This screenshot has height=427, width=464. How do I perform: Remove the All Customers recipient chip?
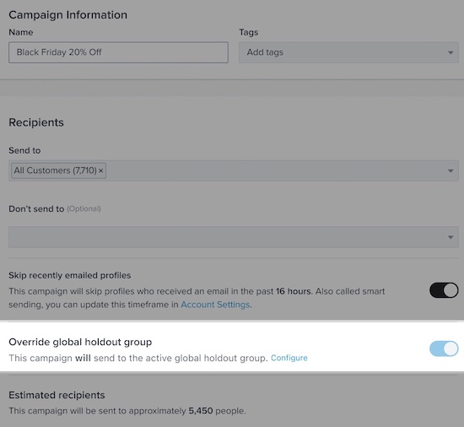tap(101, 170)
